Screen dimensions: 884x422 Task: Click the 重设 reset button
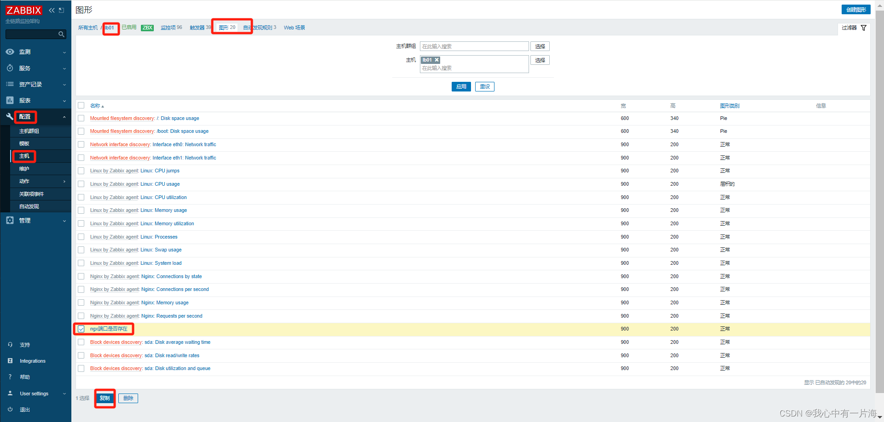click(485, 86)
